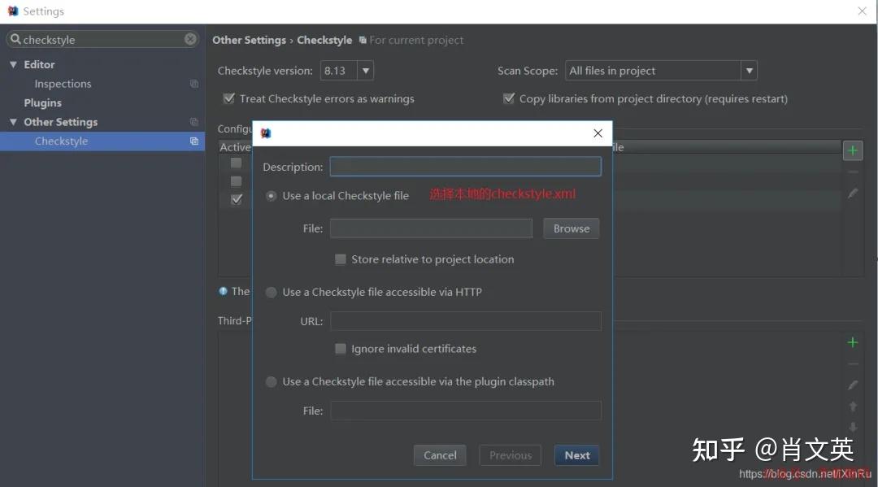Click the Next button
Image resolution: width=878 pixels, height=487 pixels.
pyautogui.click(x=576, y=455)
